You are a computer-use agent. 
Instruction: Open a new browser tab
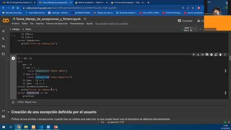[x=148, y=3]
